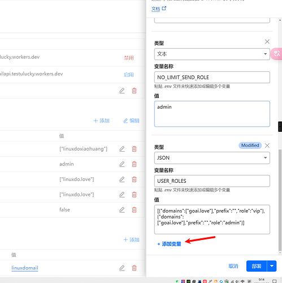Toggle 启用 on the testulucky.workers.dev route

[129, 75]
